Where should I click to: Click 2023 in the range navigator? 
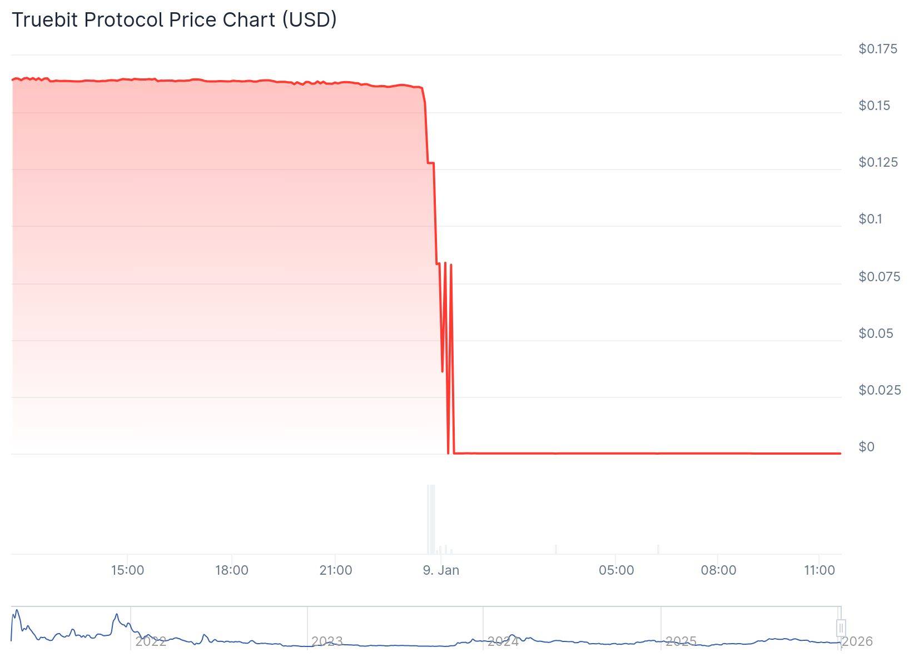[327, 641]
